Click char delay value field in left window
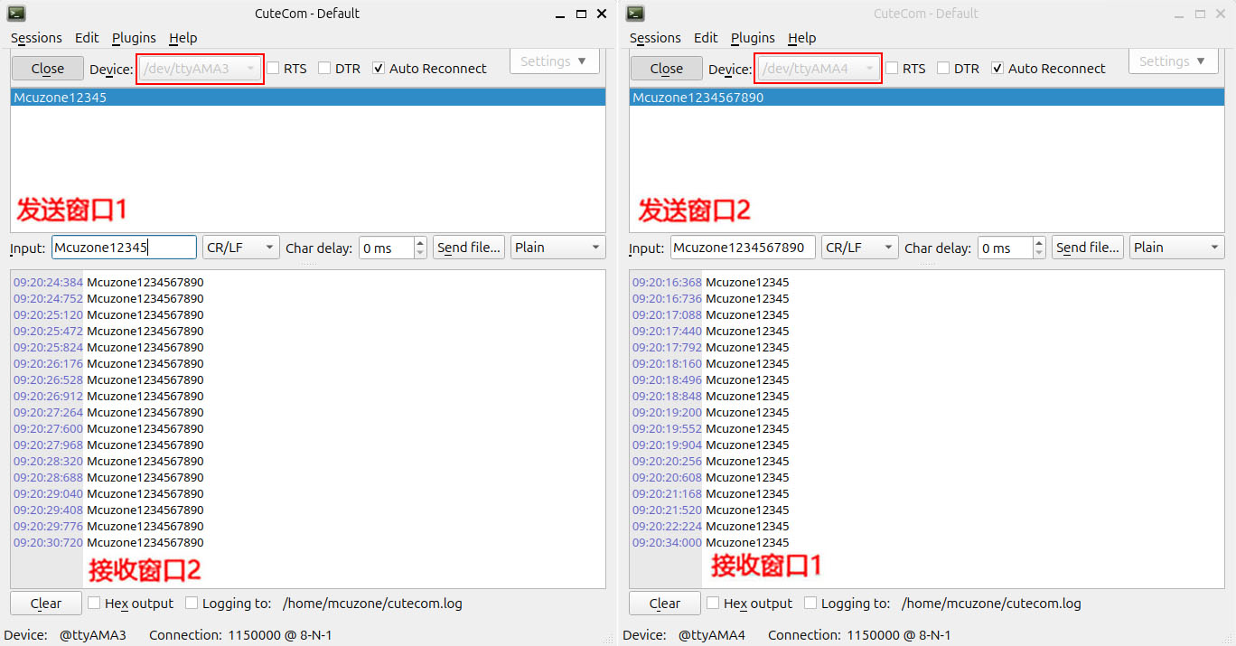This screenshot has width=1236, height=646. (387, 248)
